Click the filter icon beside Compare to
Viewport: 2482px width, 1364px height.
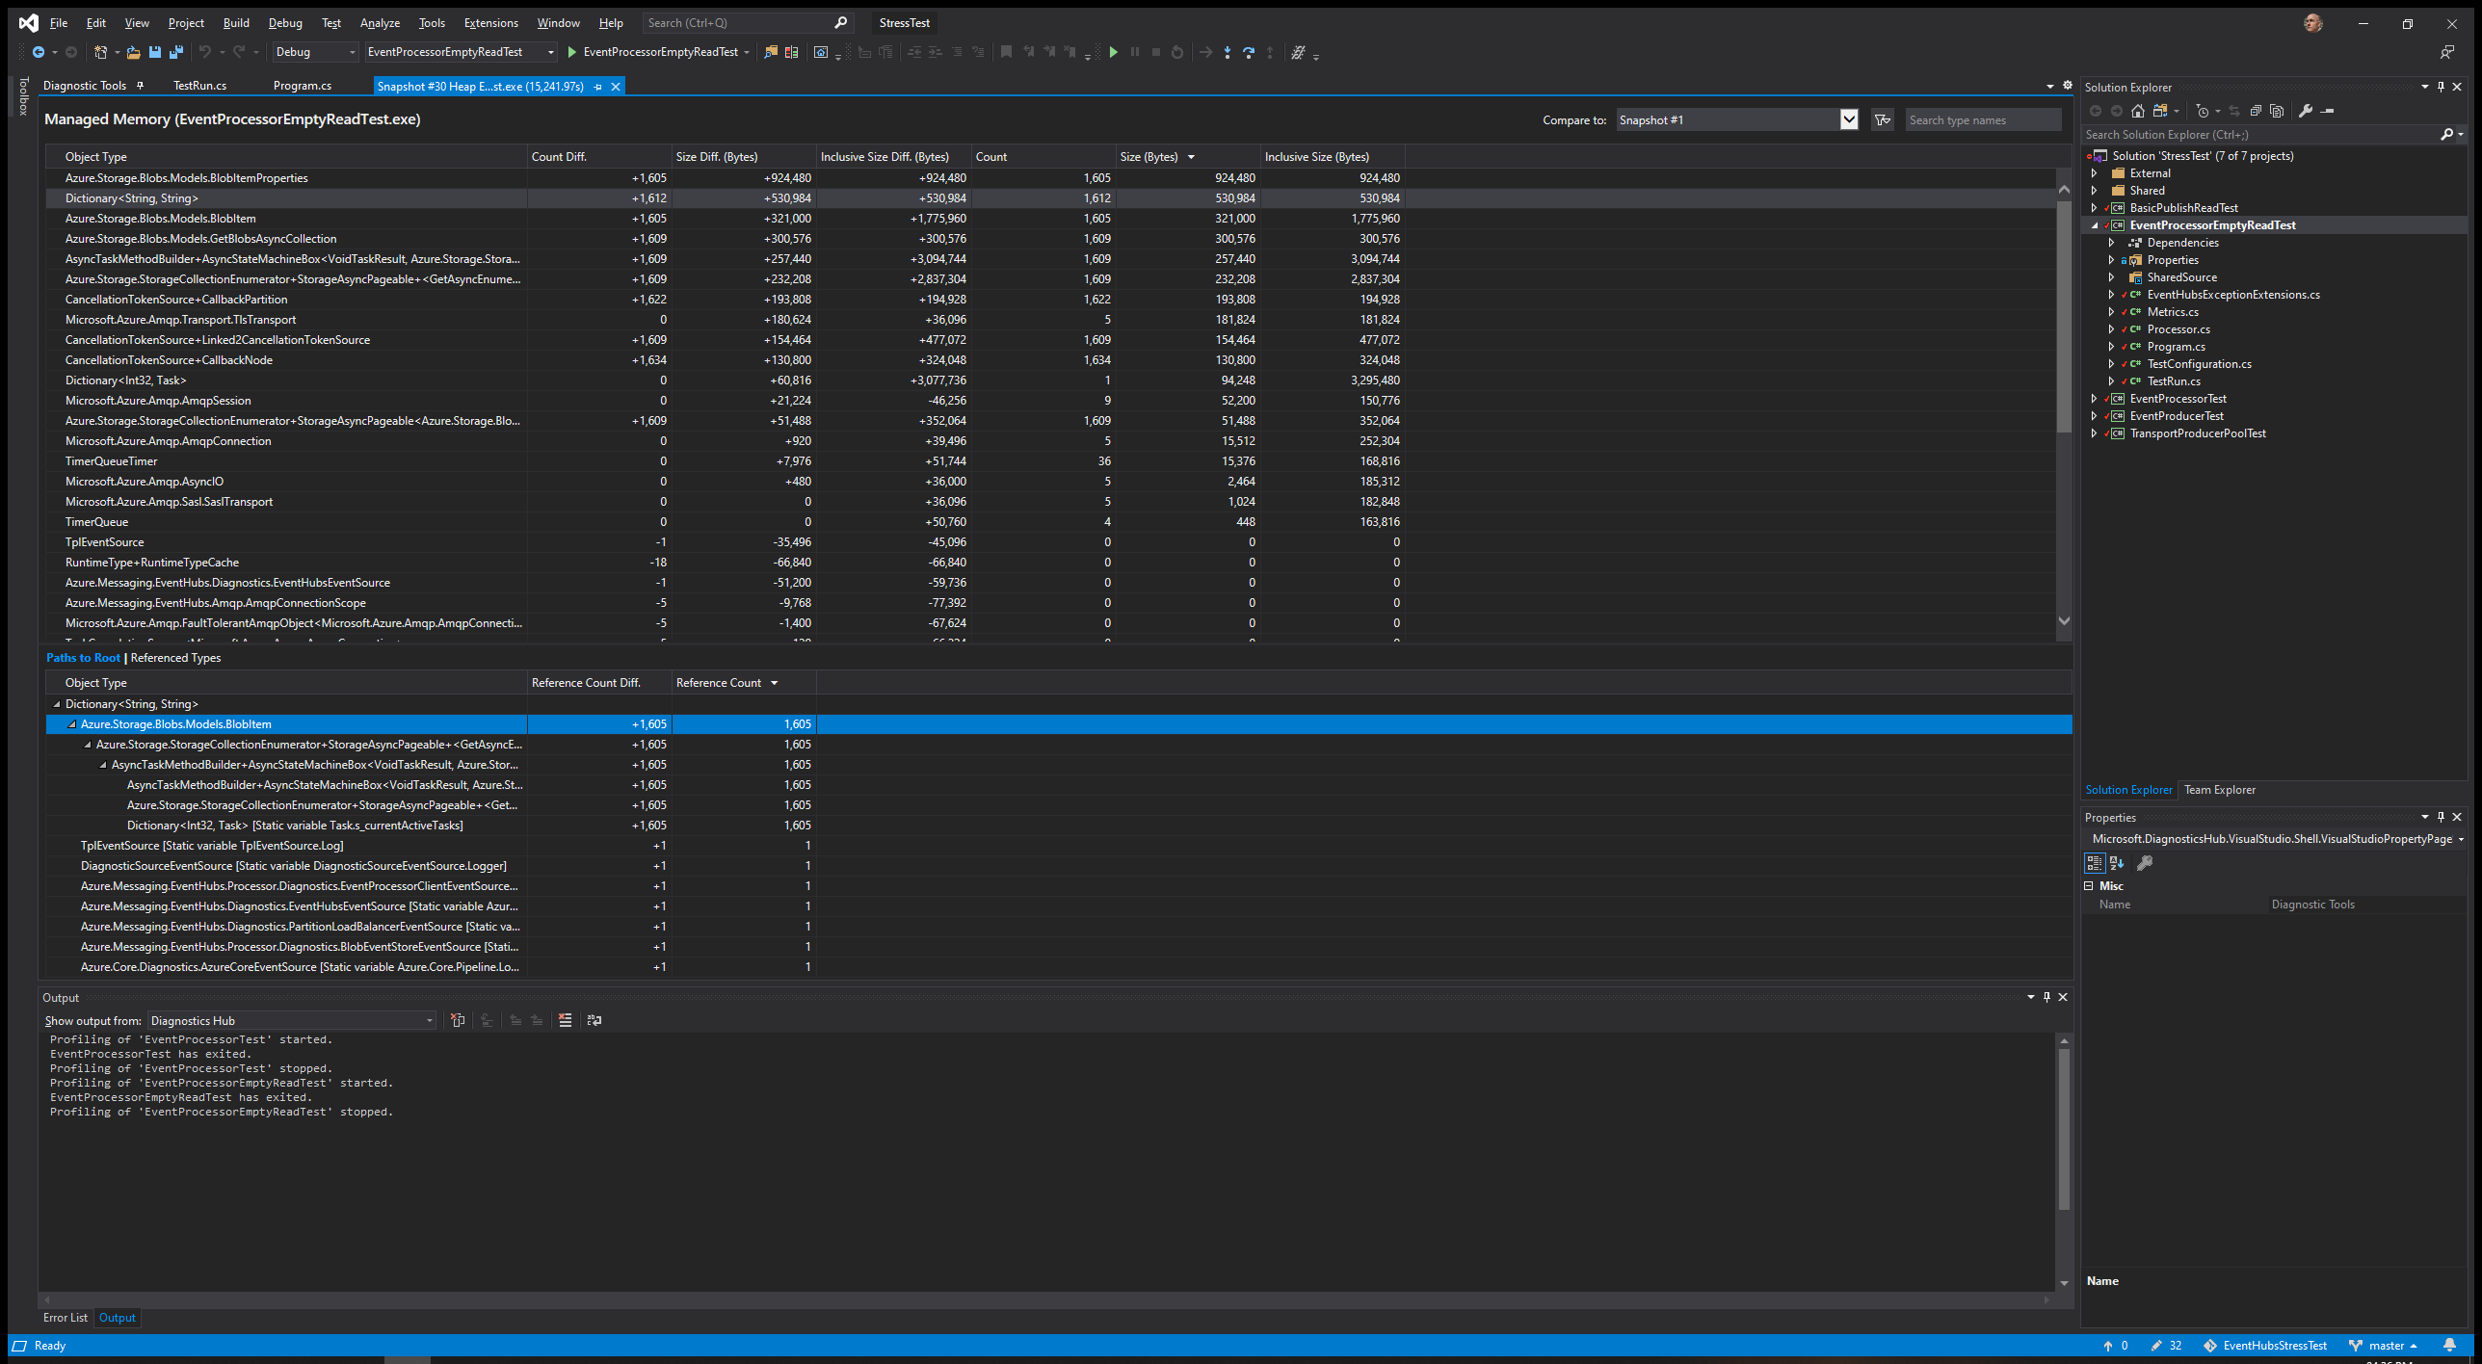point(1882,119)
